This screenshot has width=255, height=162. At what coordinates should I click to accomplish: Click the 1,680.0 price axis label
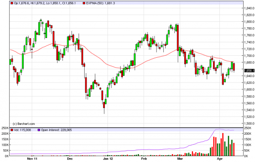(x=249, y=62)
